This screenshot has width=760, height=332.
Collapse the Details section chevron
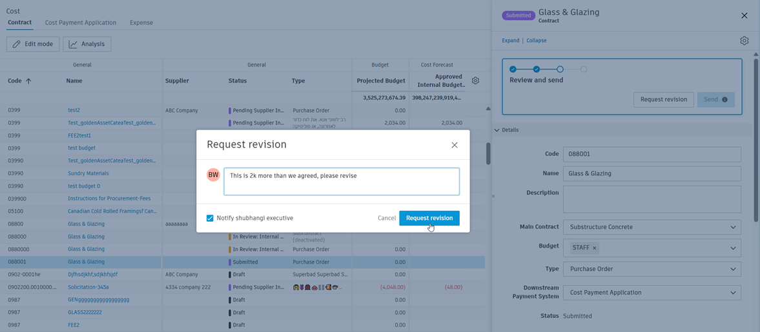tap(497, 130)
